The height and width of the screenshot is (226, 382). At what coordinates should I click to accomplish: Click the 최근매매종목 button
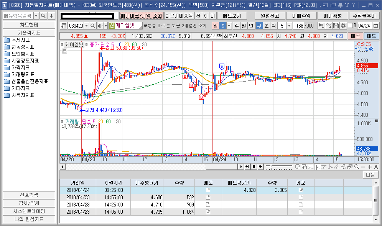(x=179, y=16)
